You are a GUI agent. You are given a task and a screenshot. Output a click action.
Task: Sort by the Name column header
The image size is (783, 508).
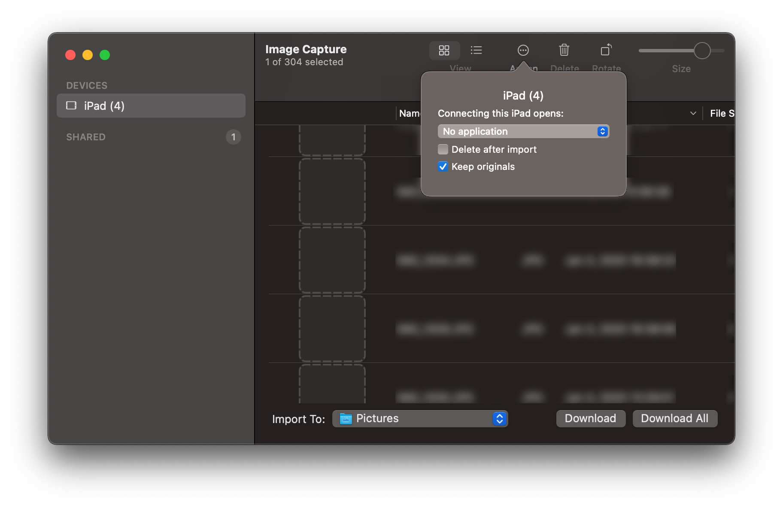(410, 113)
